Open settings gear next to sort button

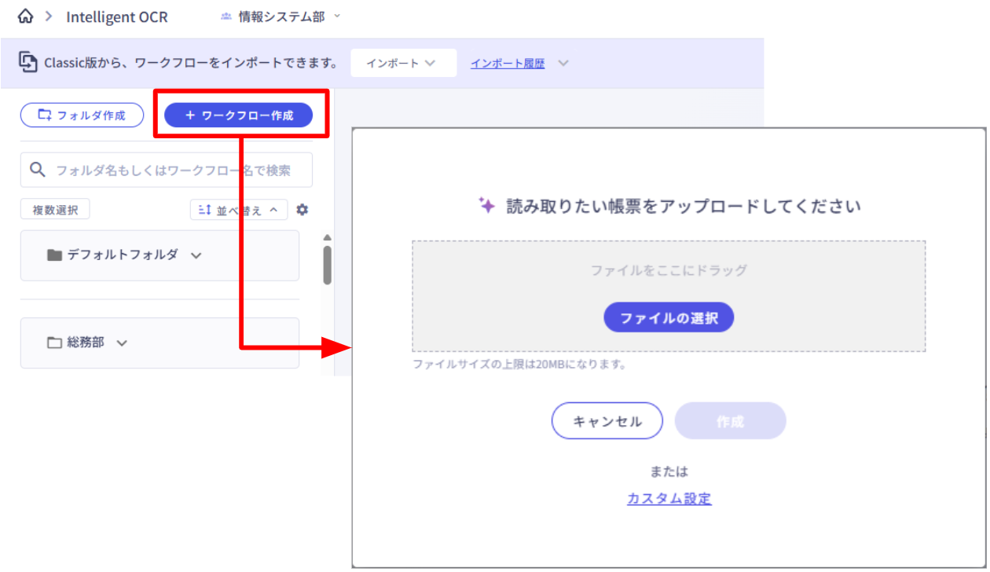click(302, 210)
